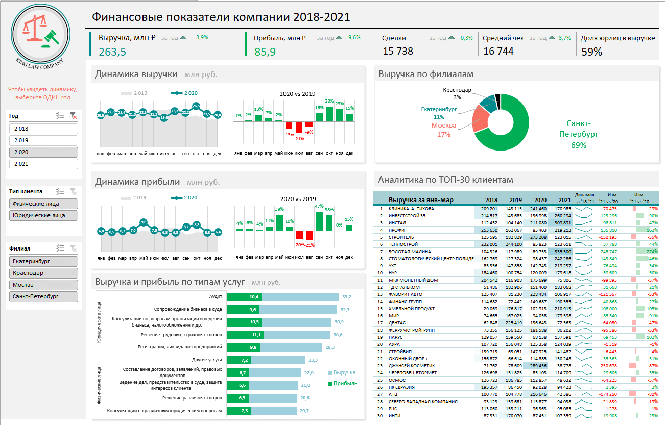
Task: Filter by Физические лица client type
Action: (x=43, y=204)
